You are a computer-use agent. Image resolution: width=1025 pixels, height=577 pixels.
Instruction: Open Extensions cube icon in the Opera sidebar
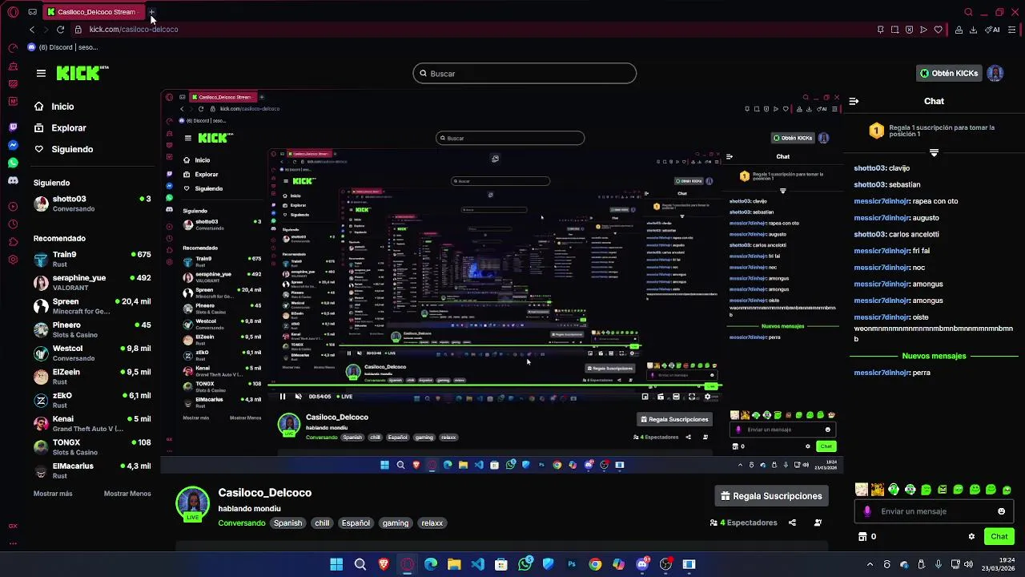[x=13, y=242]
